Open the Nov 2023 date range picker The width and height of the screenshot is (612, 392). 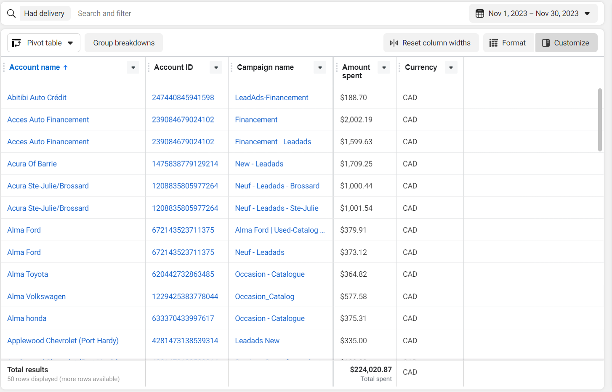click(x=533, y=13)
